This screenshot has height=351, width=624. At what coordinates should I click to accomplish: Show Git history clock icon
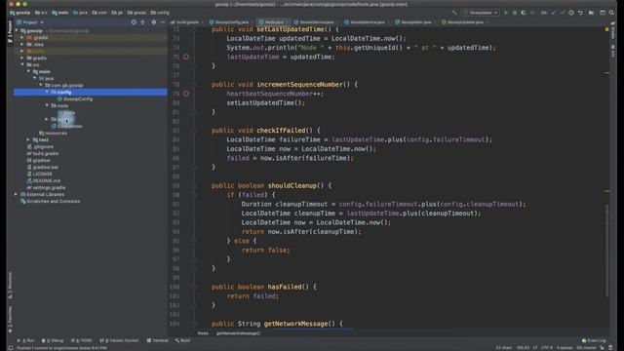point(571,13)
